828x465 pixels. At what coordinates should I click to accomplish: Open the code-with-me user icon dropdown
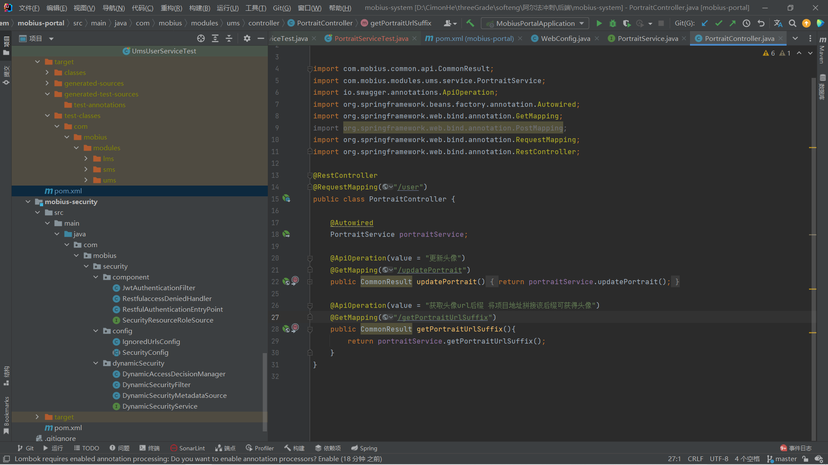[x=450, y=24]
